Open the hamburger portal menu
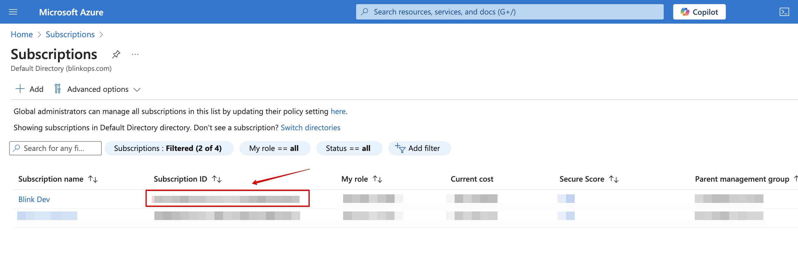Screen dimensions: 798x280 pos(13,12)
